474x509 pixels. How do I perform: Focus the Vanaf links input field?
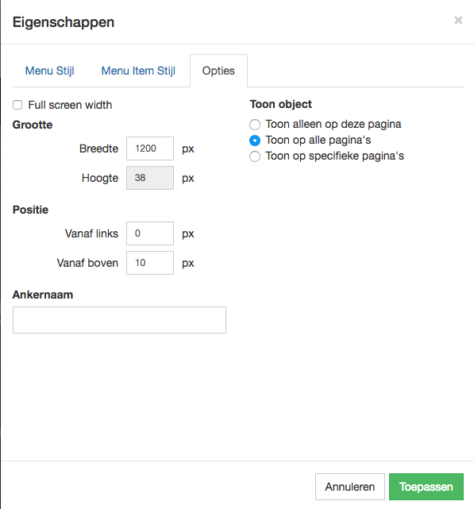[150, 233]
